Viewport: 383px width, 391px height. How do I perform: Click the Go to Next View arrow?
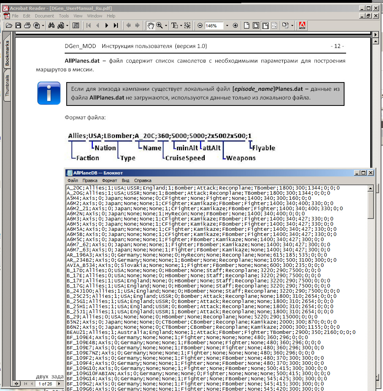coord(137,25)
